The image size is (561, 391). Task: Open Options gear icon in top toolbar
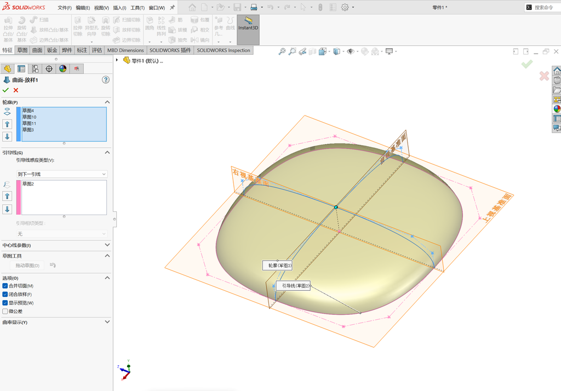345,7
